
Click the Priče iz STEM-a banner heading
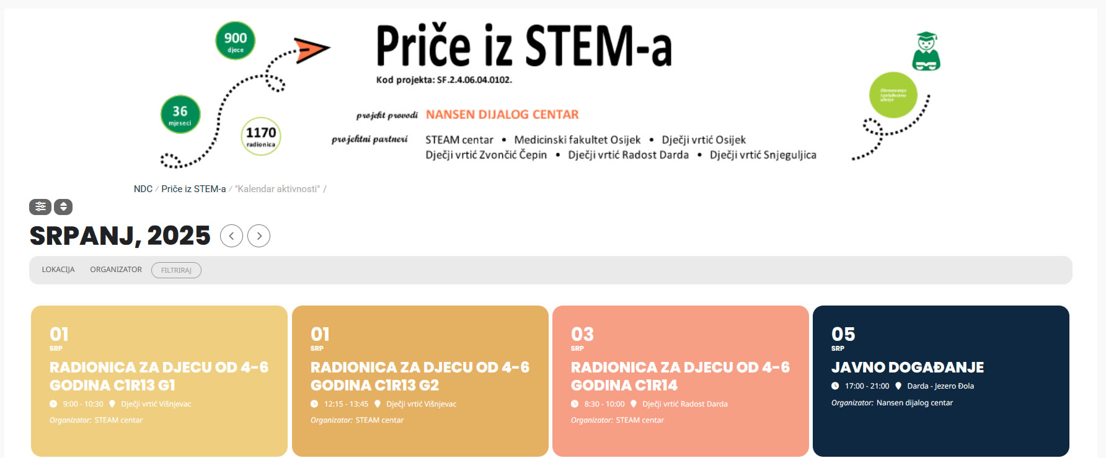click(524, 46)
